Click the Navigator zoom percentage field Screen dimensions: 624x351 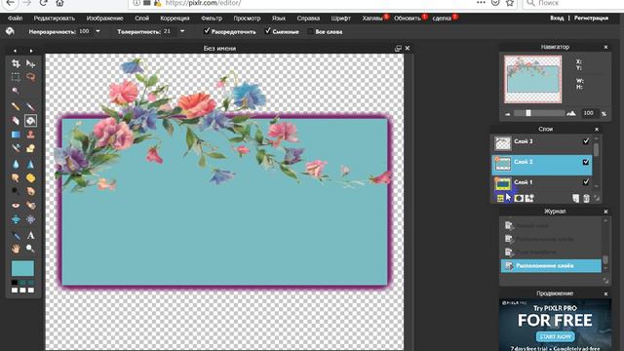[x=589, y=113]
